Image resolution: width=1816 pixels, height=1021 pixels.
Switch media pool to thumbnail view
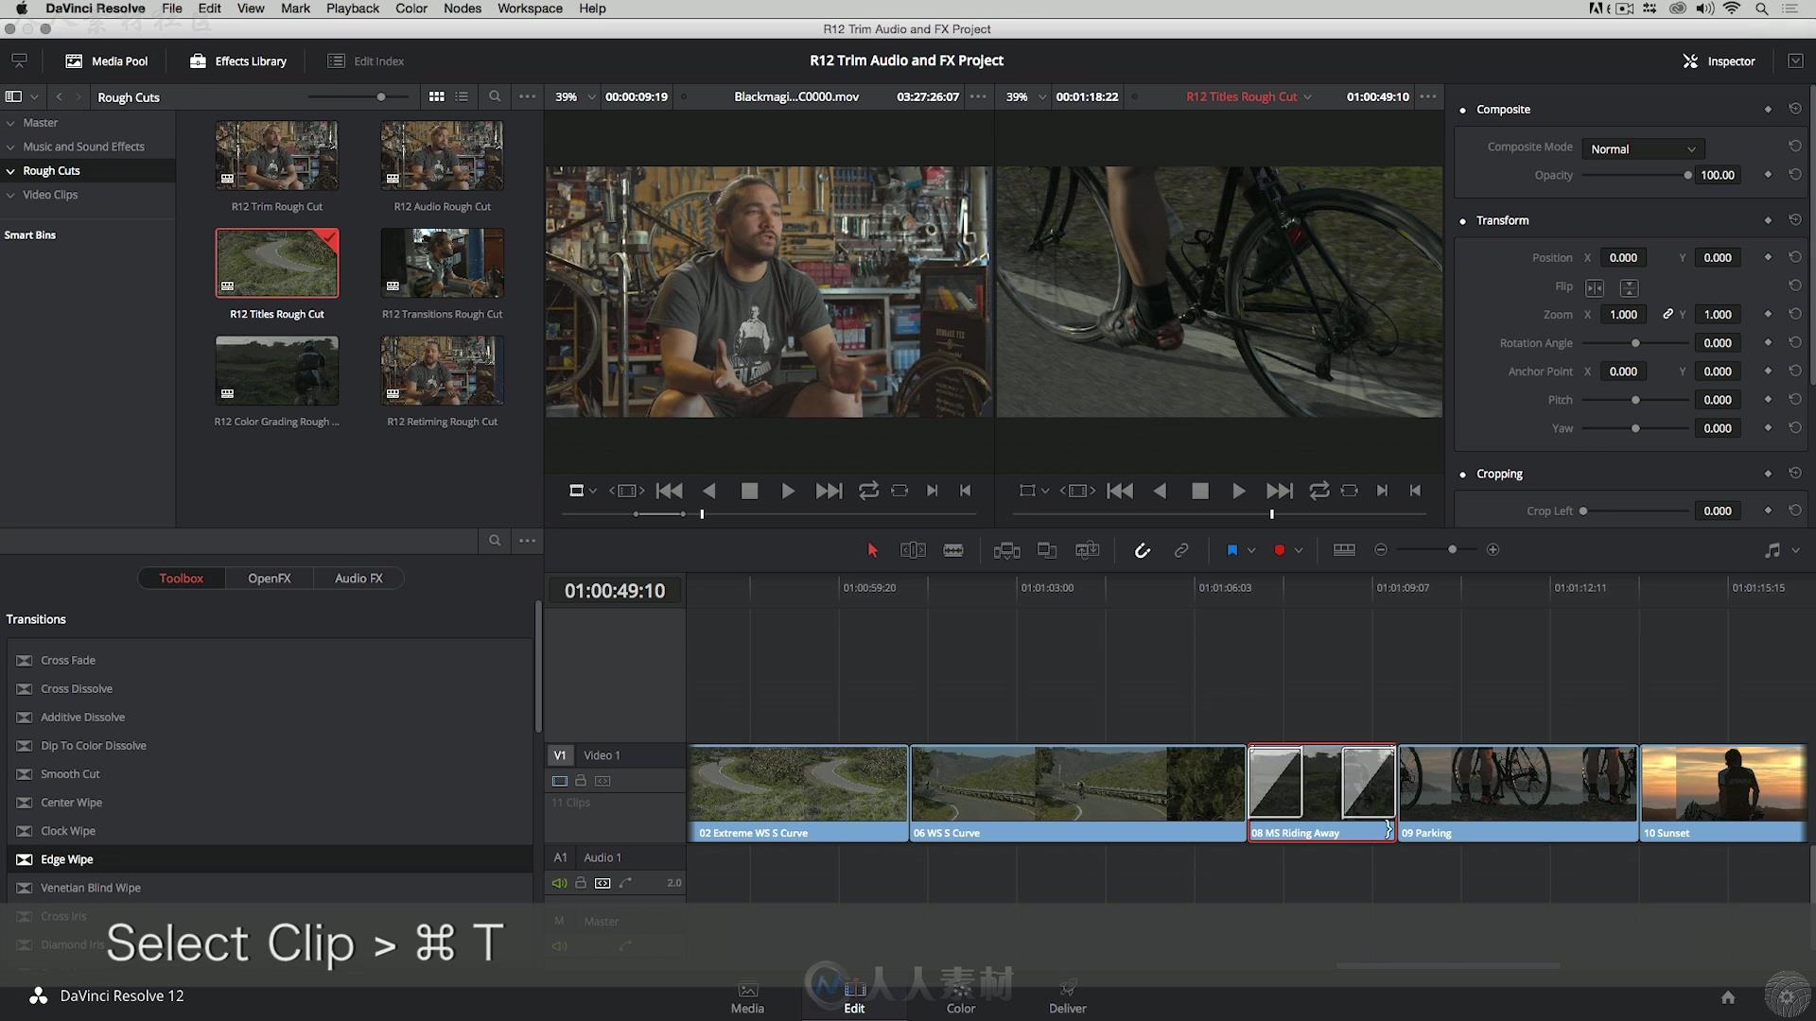(x=436, y=96)
